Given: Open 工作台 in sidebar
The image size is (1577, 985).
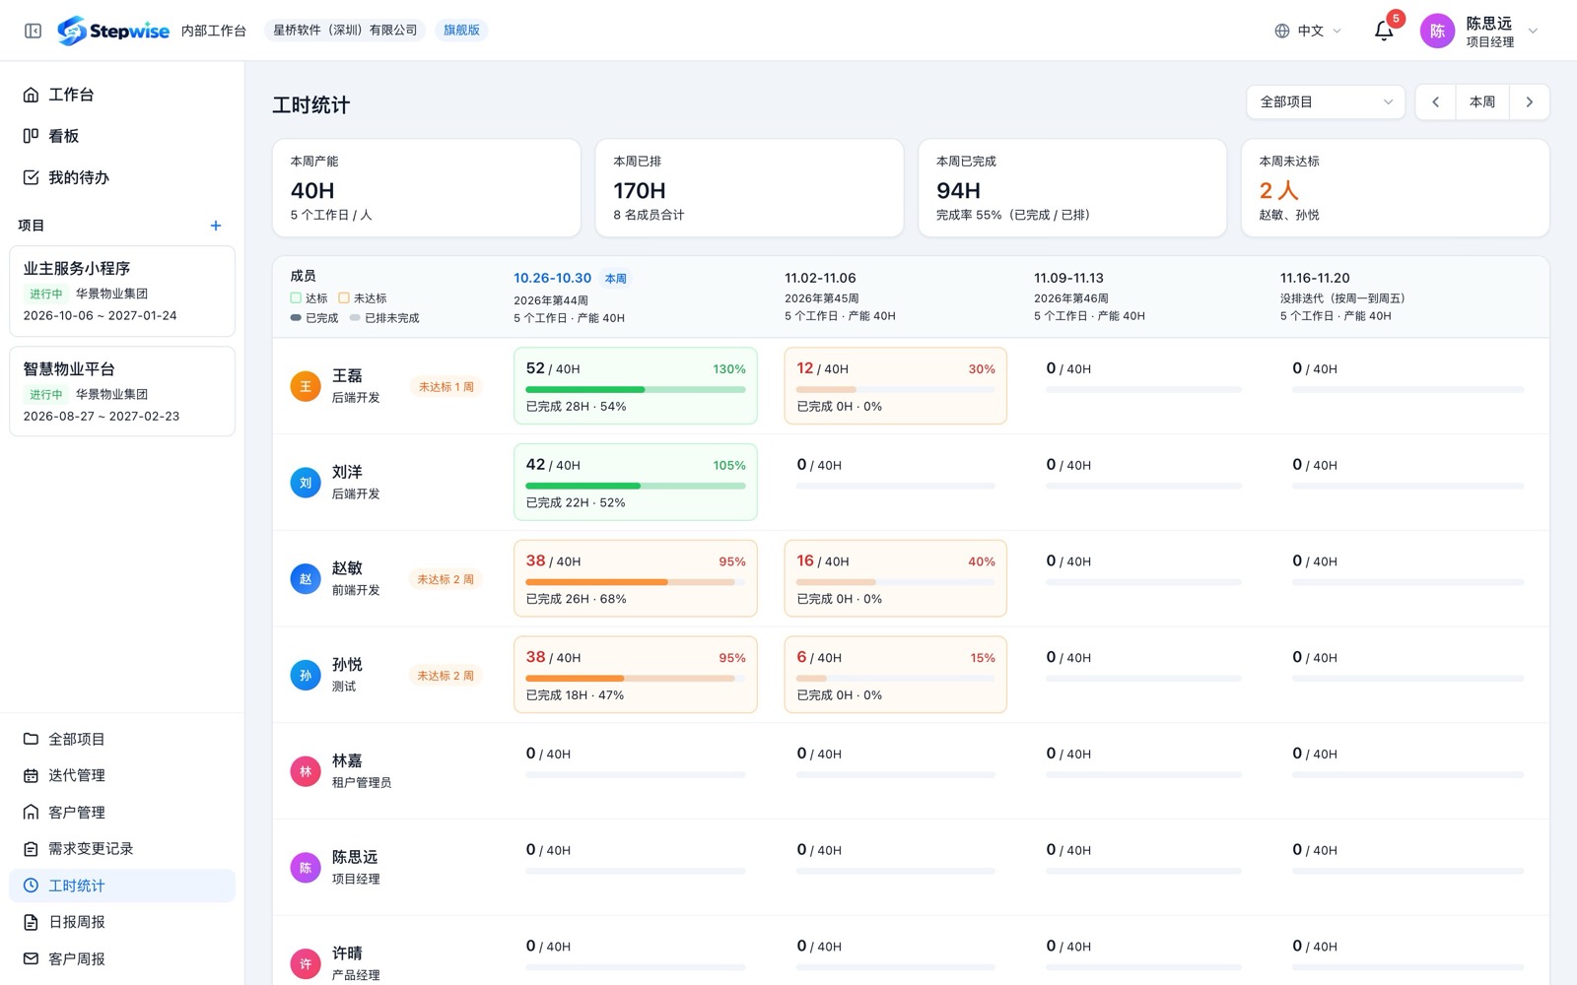Looking at the screenshot, I should [x=122, y=95].
